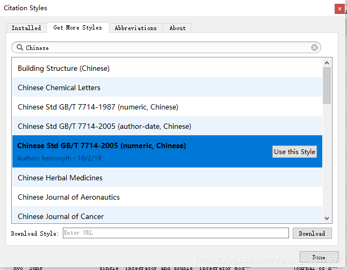Click the scroll up arrow of the styles list
Screen dimensions: 347x270
point(327,63)
